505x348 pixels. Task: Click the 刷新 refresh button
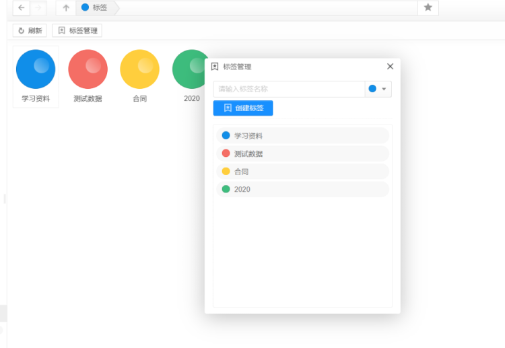pos(30,30)
